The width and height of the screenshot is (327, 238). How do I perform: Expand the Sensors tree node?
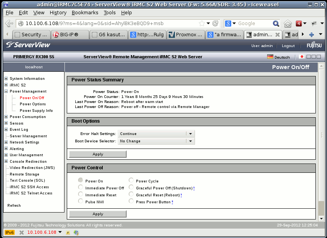[x=6, y=123]
